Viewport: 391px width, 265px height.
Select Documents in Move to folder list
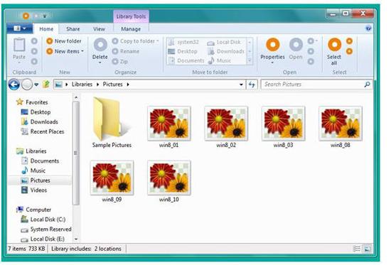coord(186,60)
